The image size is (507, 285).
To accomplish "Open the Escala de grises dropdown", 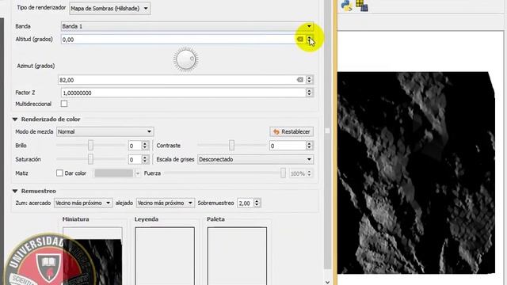I will 255,159.
